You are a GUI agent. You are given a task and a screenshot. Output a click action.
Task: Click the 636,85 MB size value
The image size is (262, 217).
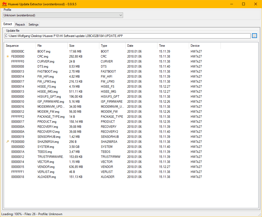click(76, 167)
